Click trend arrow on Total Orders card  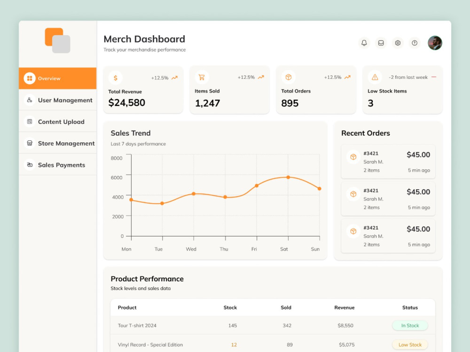(x=347, y=77)
